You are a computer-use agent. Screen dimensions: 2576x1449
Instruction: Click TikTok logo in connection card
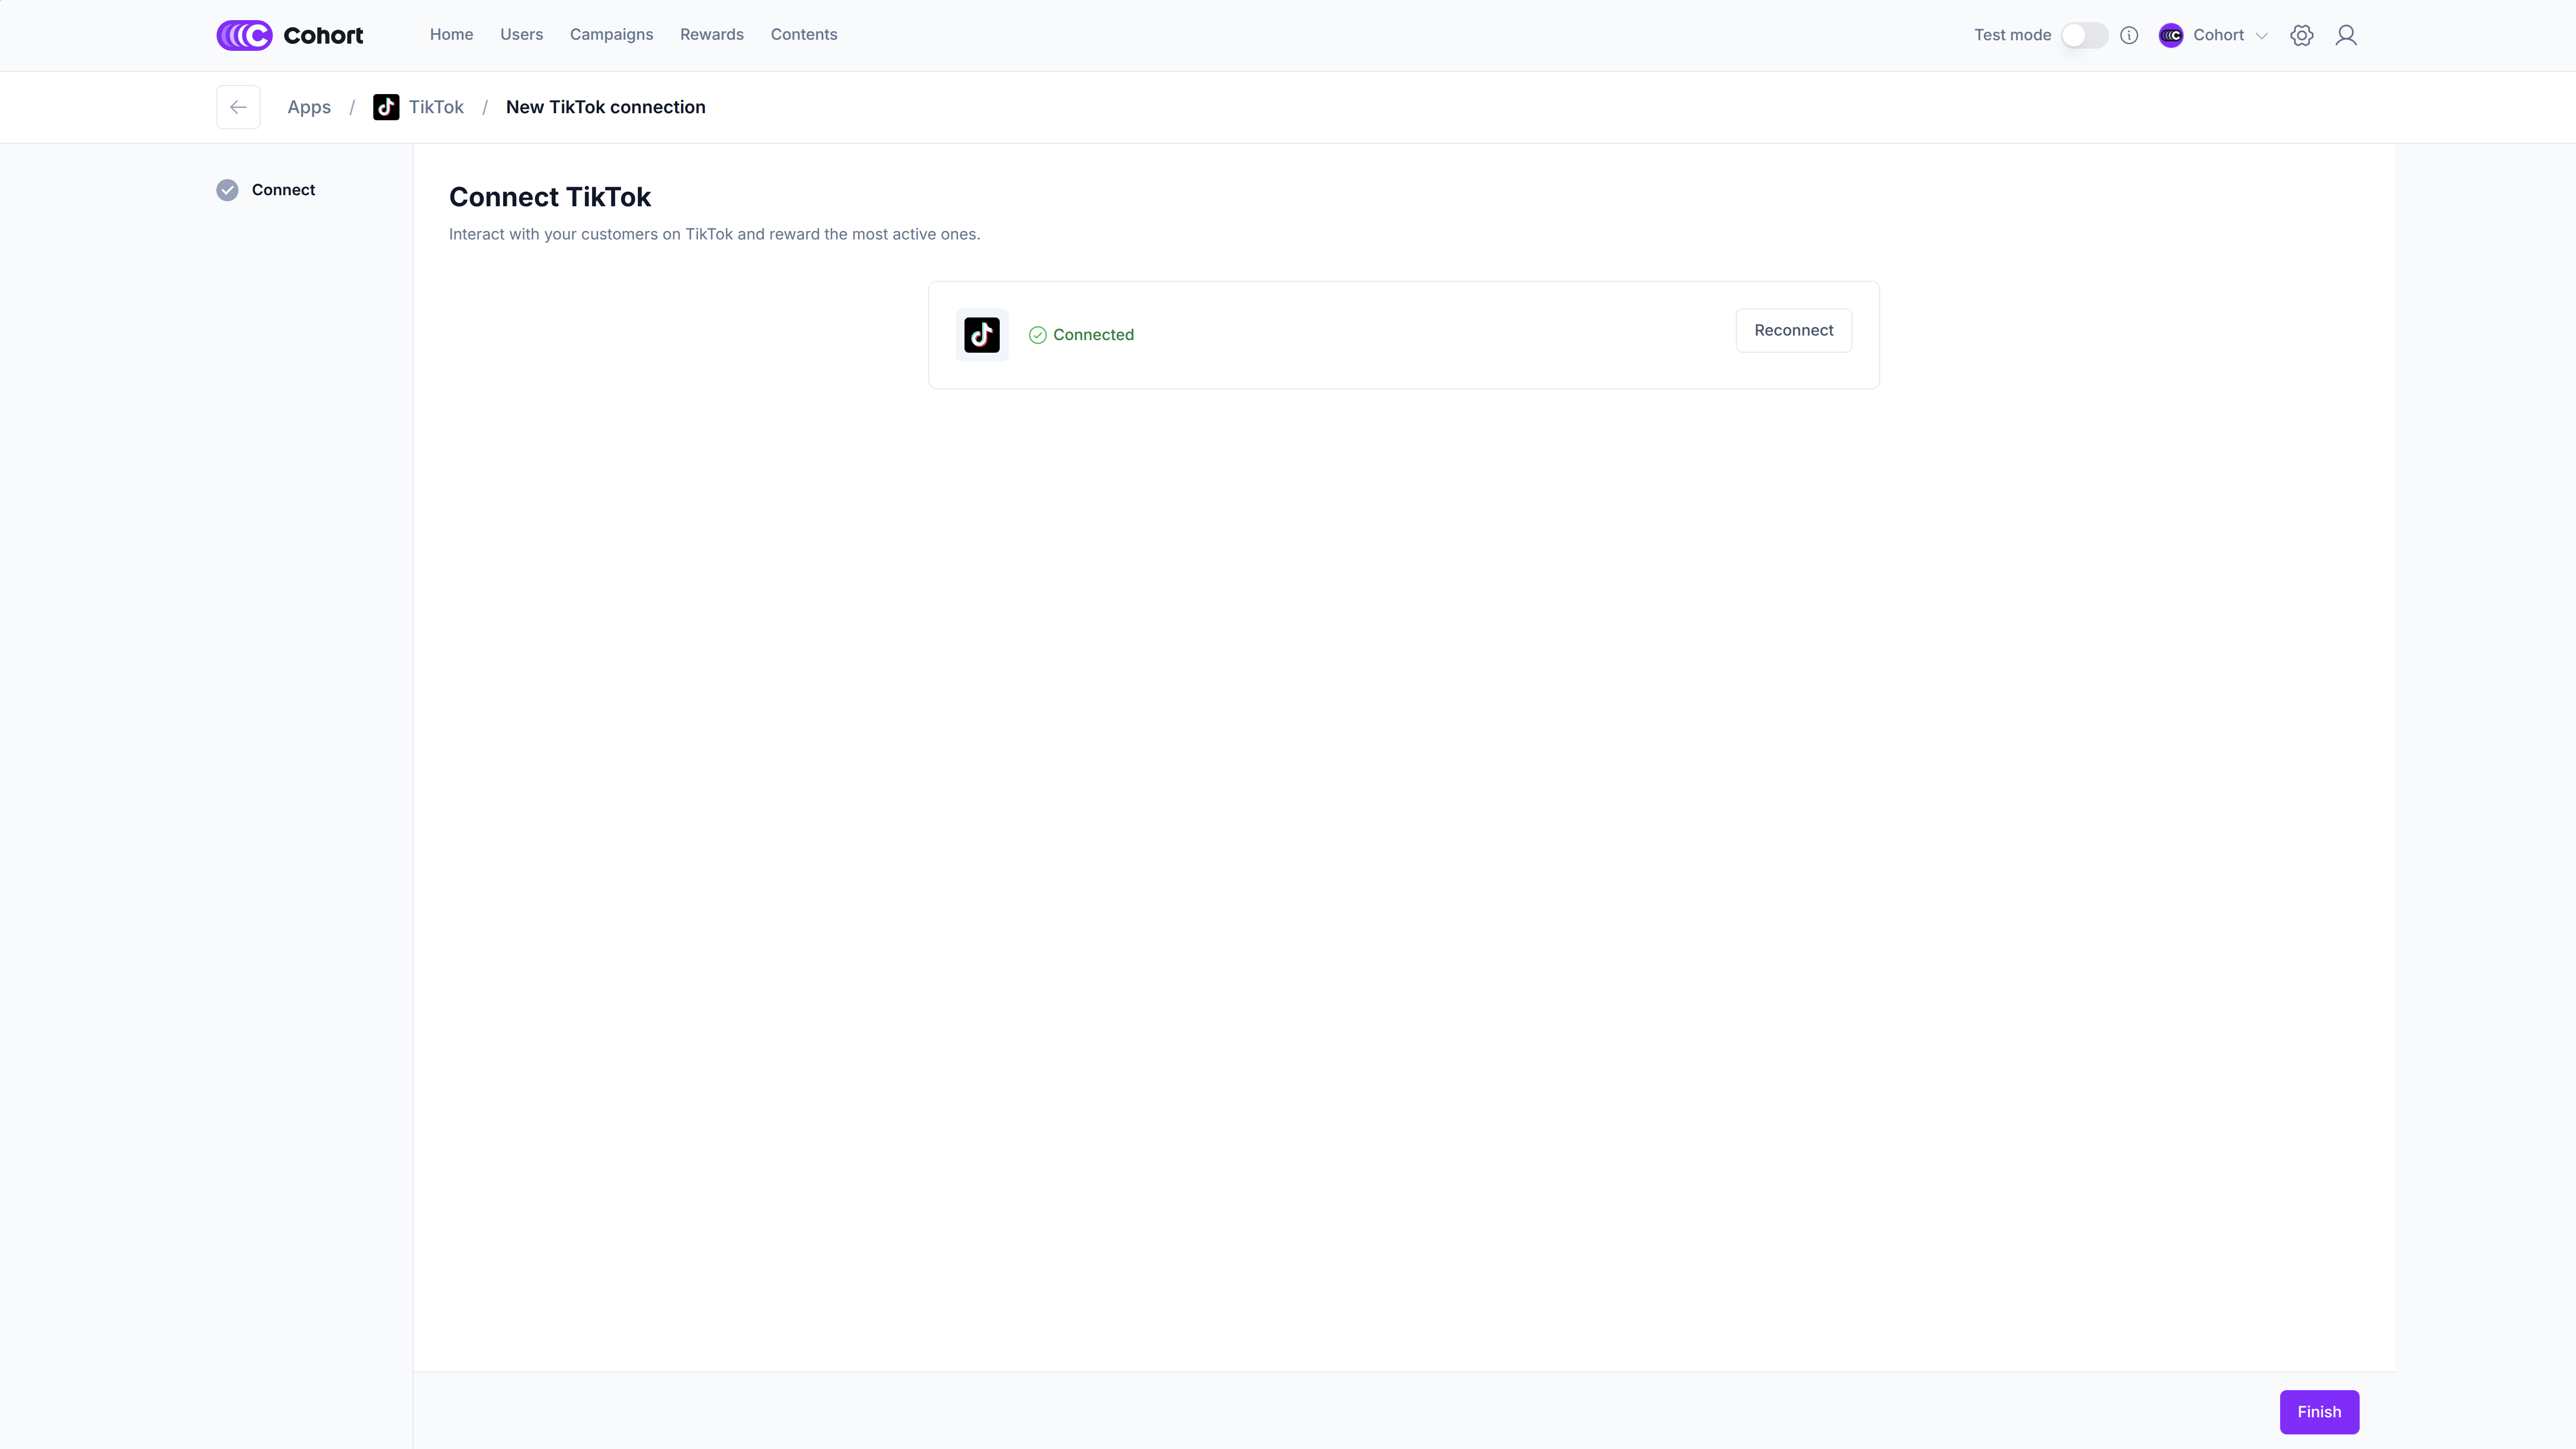pyautogui.click(x=981, y=335)
